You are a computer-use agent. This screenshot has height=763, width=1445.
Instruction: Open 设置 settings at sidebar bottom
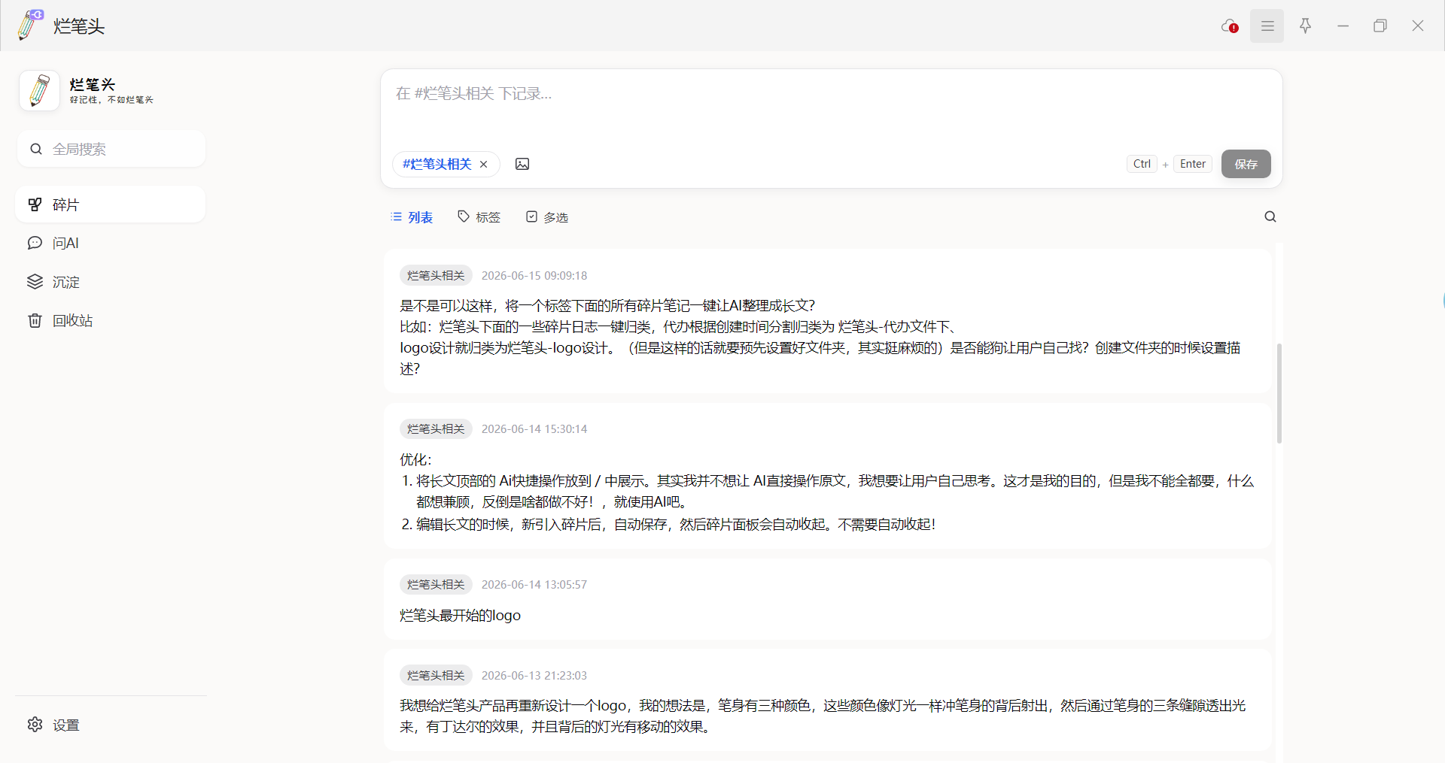point(111,725)
